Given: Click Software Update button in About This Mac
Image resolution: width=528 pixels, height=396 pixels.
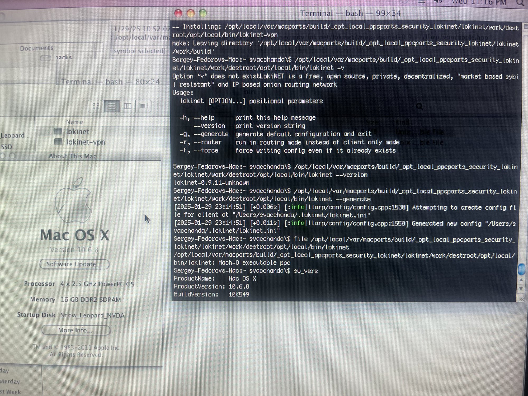Looking at the screenshot, I should click(74, 264).
